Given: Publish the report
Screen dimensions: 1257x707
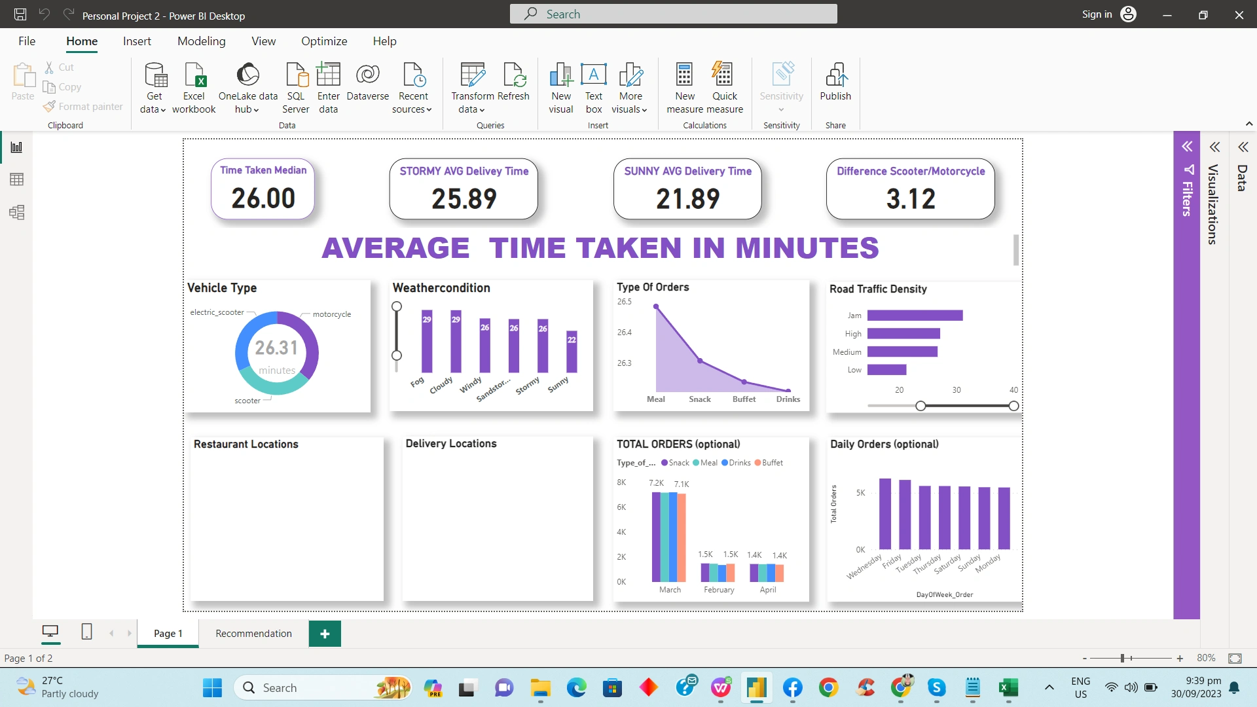Looking at the screenshot, I should point(835,87).
